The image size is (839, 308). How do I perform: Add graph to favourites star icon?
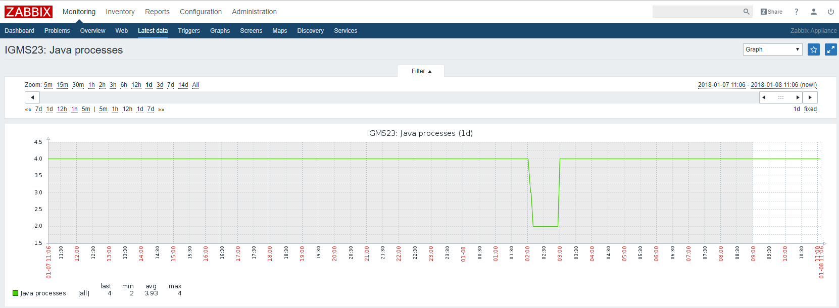pos(813,49)
